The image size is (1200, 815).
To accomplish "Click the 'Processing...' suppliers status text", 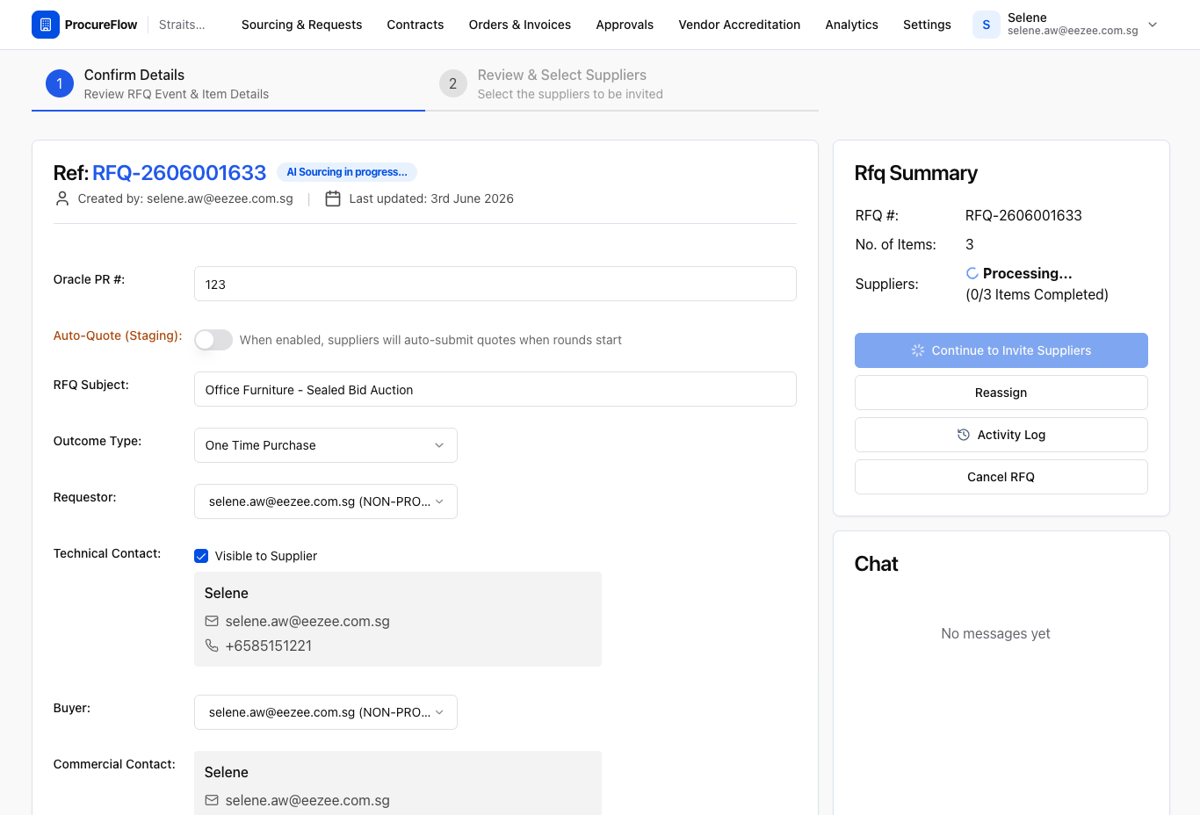I will coord(1027,273).
